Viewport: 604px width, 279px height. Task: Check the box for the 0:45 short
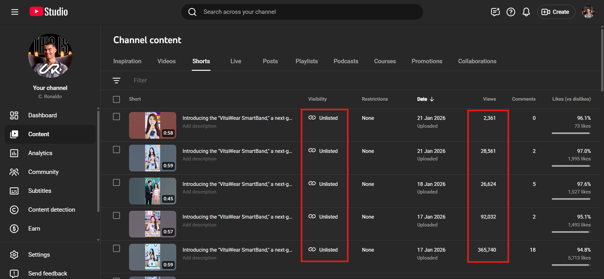tap(116, 183)
